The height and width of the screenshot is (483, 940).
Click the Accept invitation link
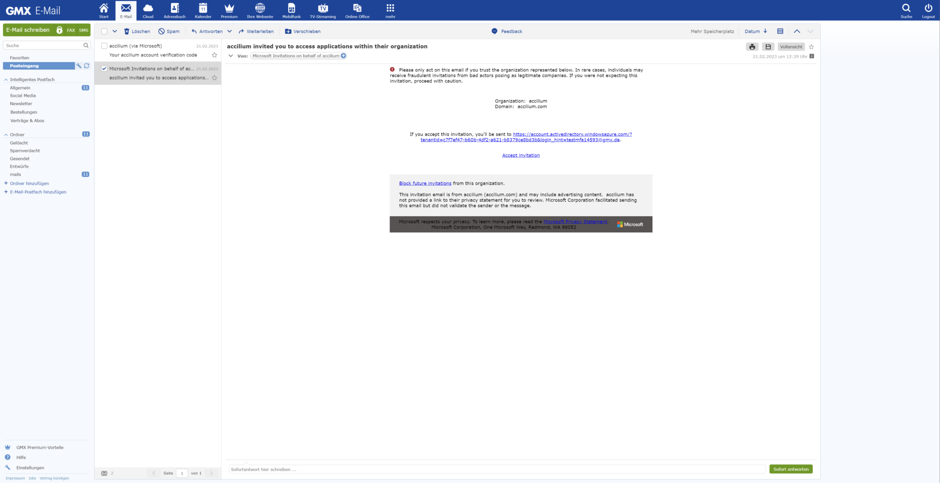[521, 156]
